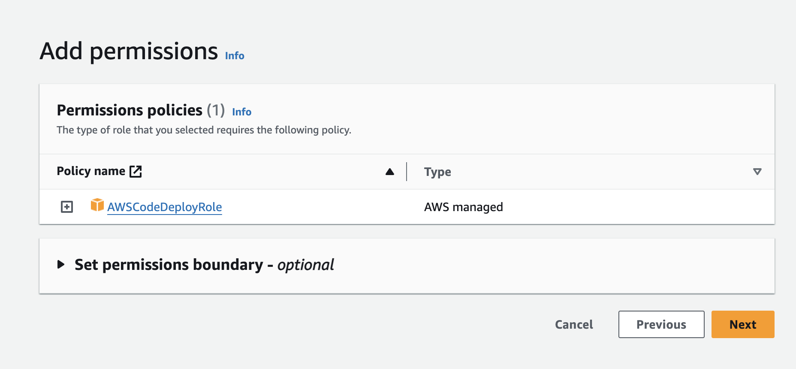
Task: Click the Policy name column header text
Action: click(91, 171)
